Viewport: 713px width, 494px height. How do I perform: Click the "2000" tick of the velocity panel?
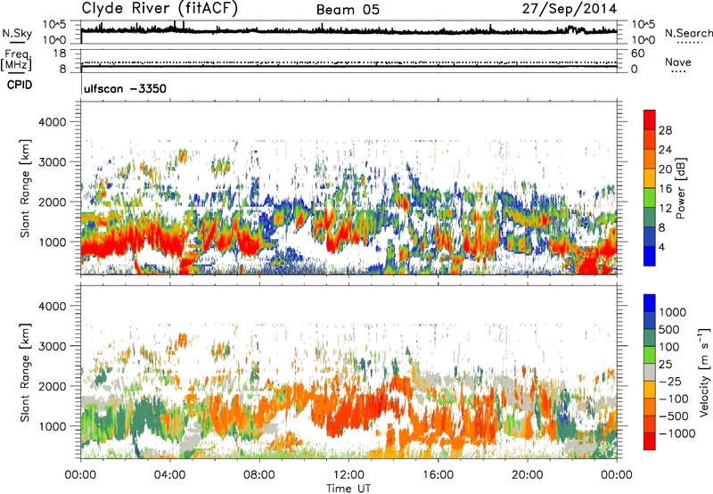click(x=52, y=386)
